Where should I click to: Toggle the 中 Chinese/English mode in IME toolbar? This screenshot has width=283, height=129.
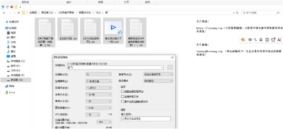(250, 40)
